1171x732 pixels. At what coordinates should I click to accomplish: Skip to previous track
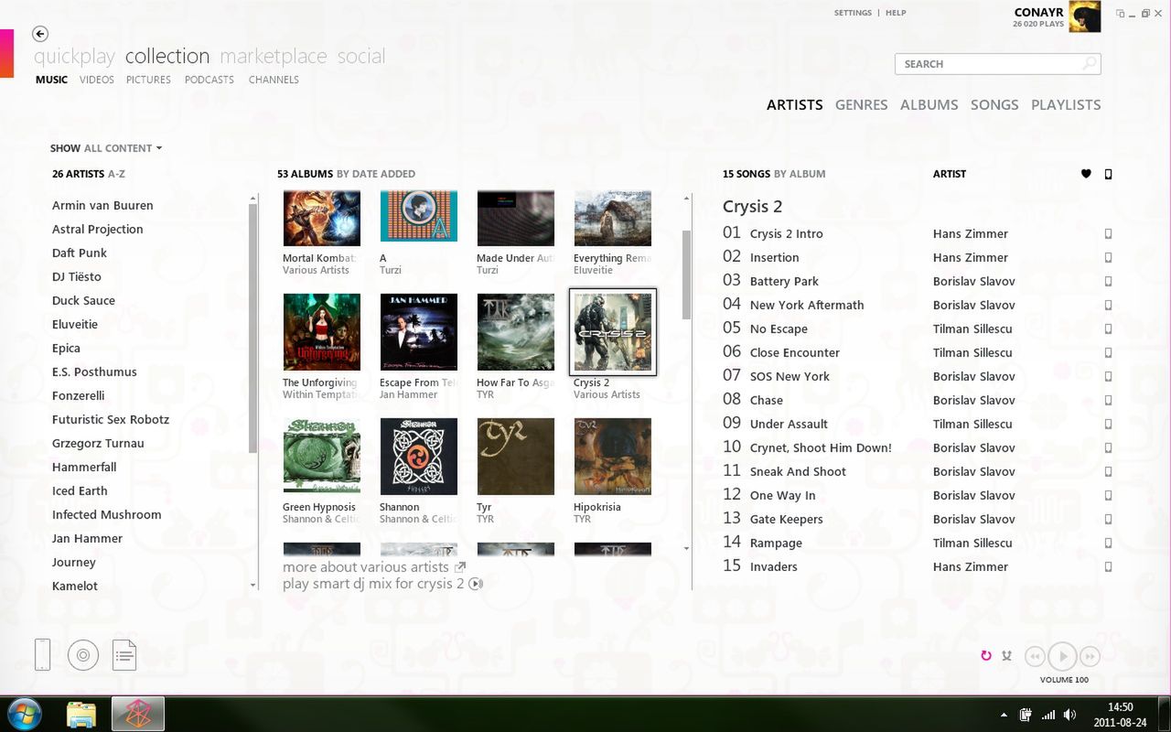pos(1035,656)
